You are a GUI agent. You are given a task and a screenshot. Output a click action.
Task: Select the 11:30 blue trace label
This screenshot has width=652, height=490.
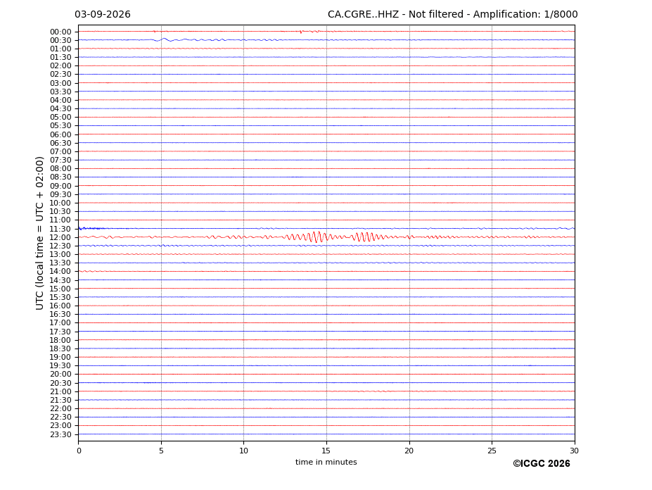point(60,229)
